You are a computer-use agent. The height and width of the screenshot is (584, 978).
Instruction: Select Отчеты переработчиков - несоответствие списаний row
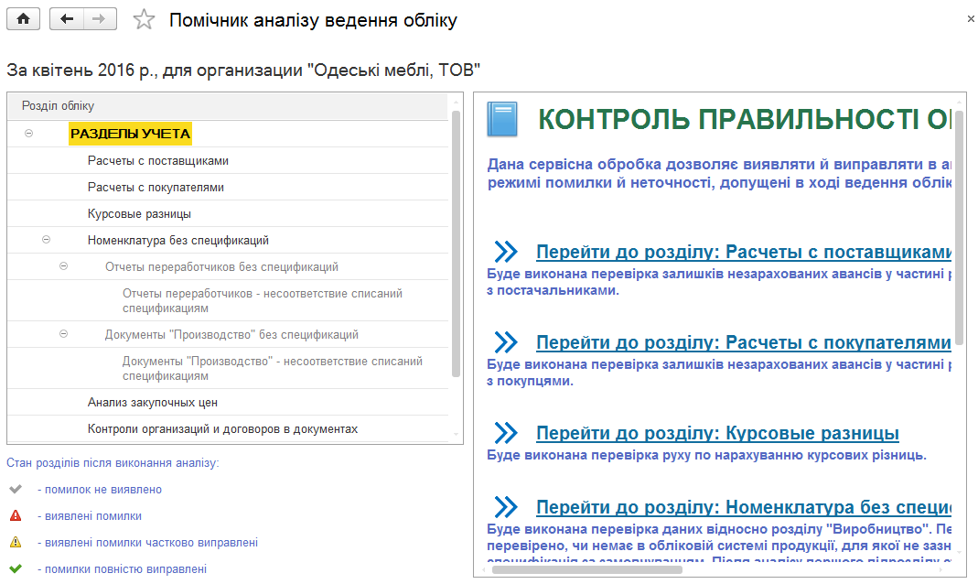(x=228, y=300)
